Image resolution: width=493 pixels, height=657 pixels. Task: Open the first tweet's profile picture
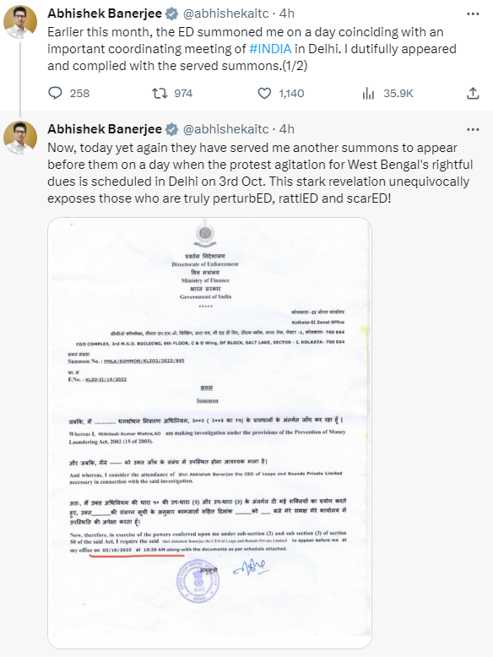coord(20,22)
